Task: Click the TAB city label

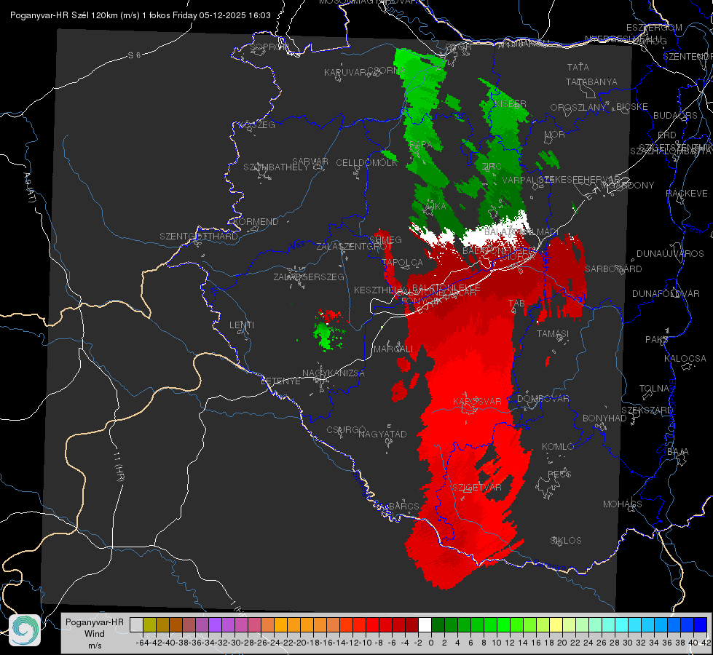Action: click(516, 303)
